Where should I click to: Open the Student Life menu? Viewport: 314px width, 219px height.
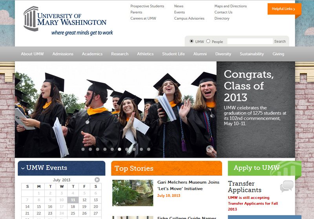(x=173, y=54)
